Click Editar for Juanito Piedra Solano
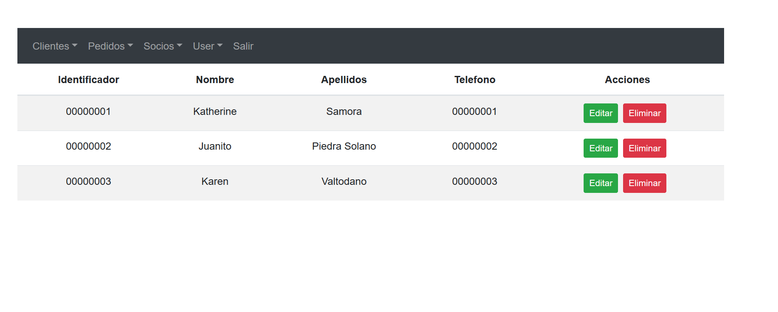 (601, 148)
